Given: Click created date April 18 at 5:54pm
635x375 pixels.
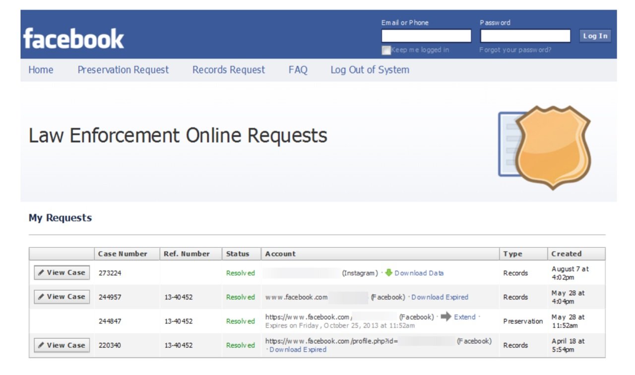Looking at the screenshot, I should point(568,345).
